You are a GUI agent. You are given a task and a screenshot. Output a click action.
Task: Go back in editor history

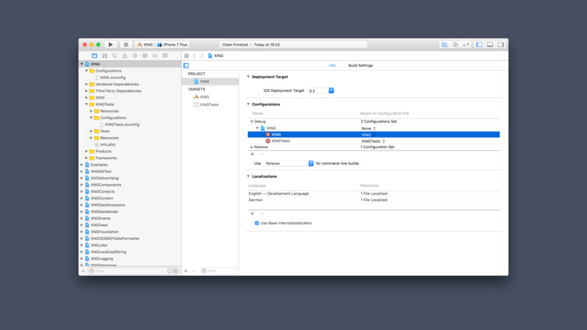(x=194, y=56)
